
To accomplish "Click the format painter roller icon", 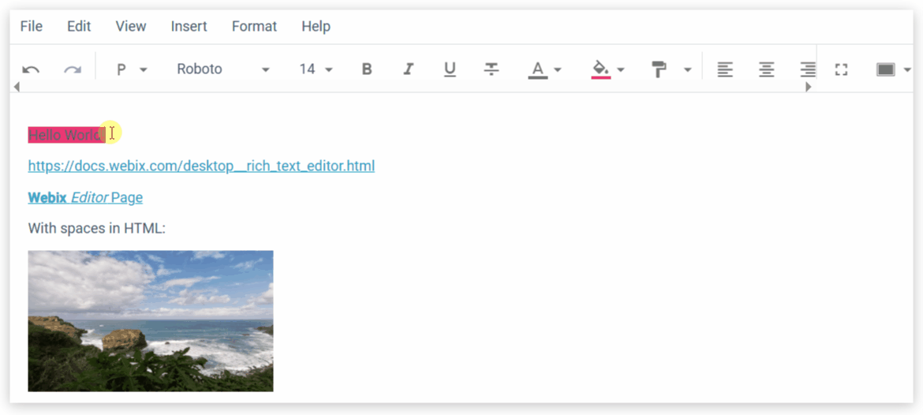I will point(659,69).
